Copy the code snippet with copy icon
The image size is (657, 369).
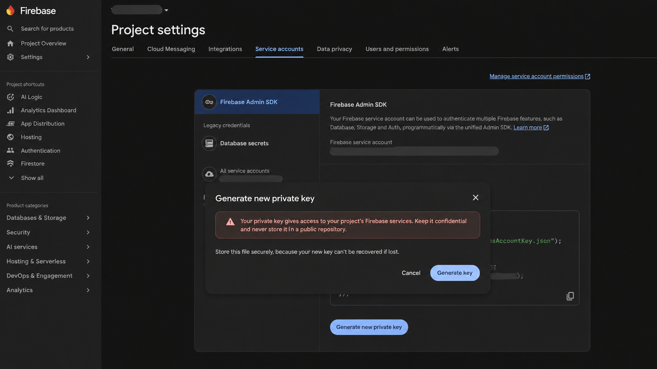(570, 296)
